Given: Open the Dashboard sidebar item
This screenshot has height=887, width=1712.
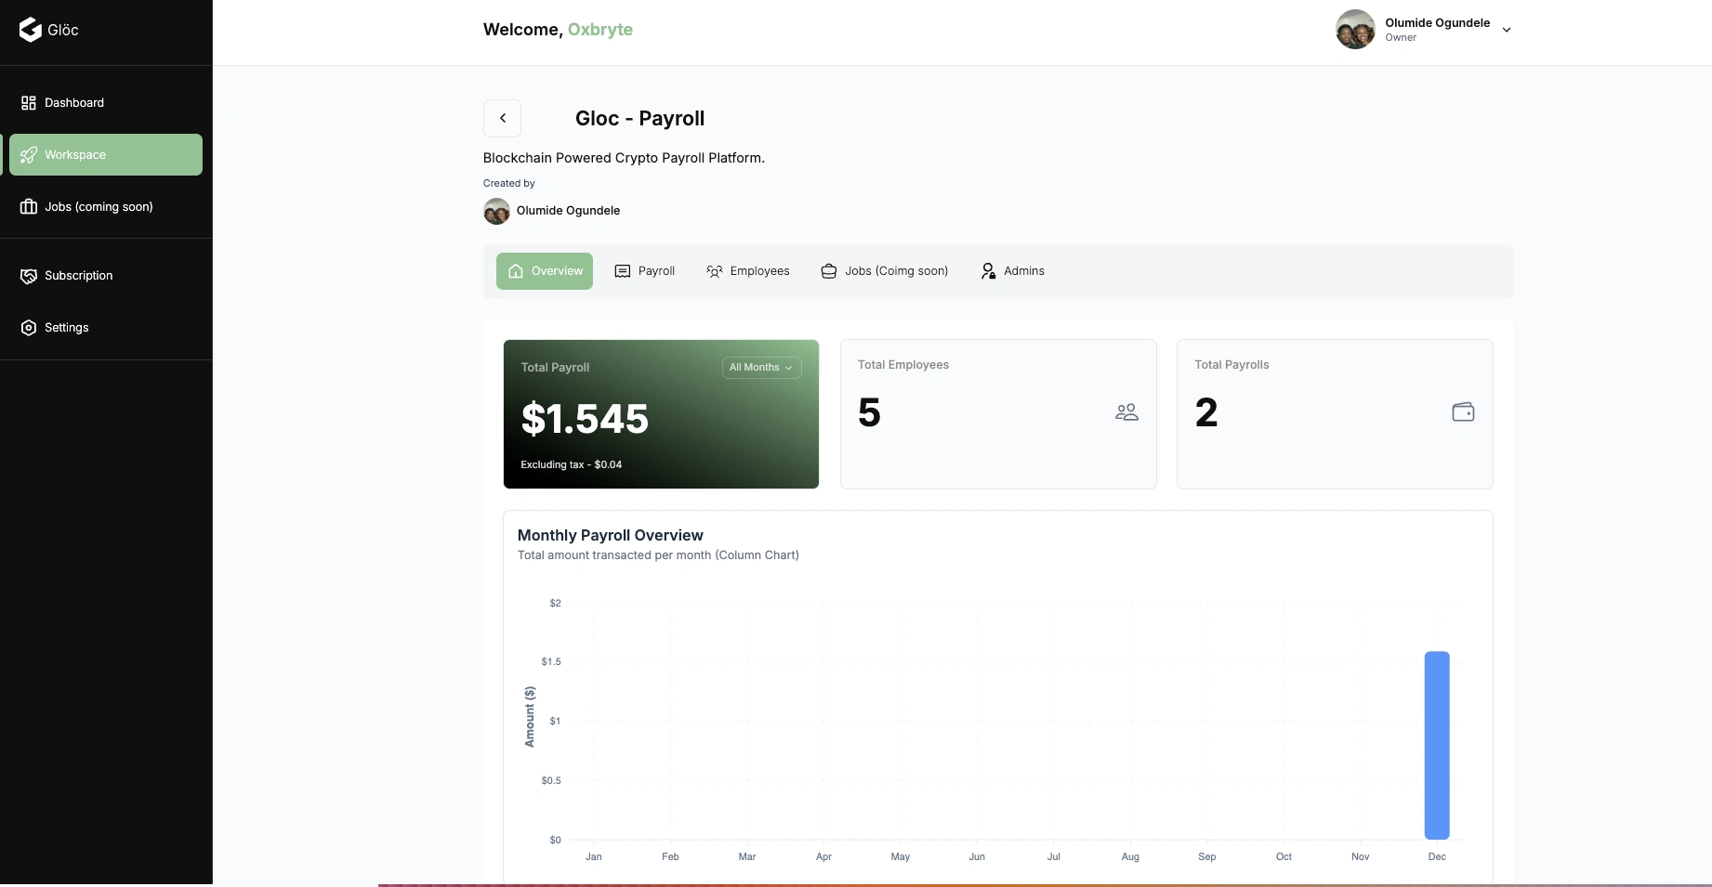Looking at the screenshot, I should point(74,103).
